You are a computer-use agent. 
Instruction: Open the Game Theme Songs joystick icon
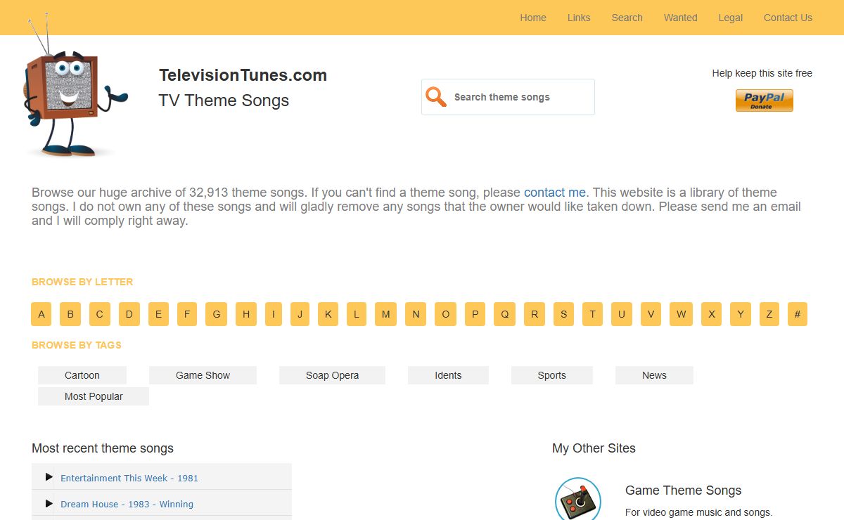pos(577,499)
